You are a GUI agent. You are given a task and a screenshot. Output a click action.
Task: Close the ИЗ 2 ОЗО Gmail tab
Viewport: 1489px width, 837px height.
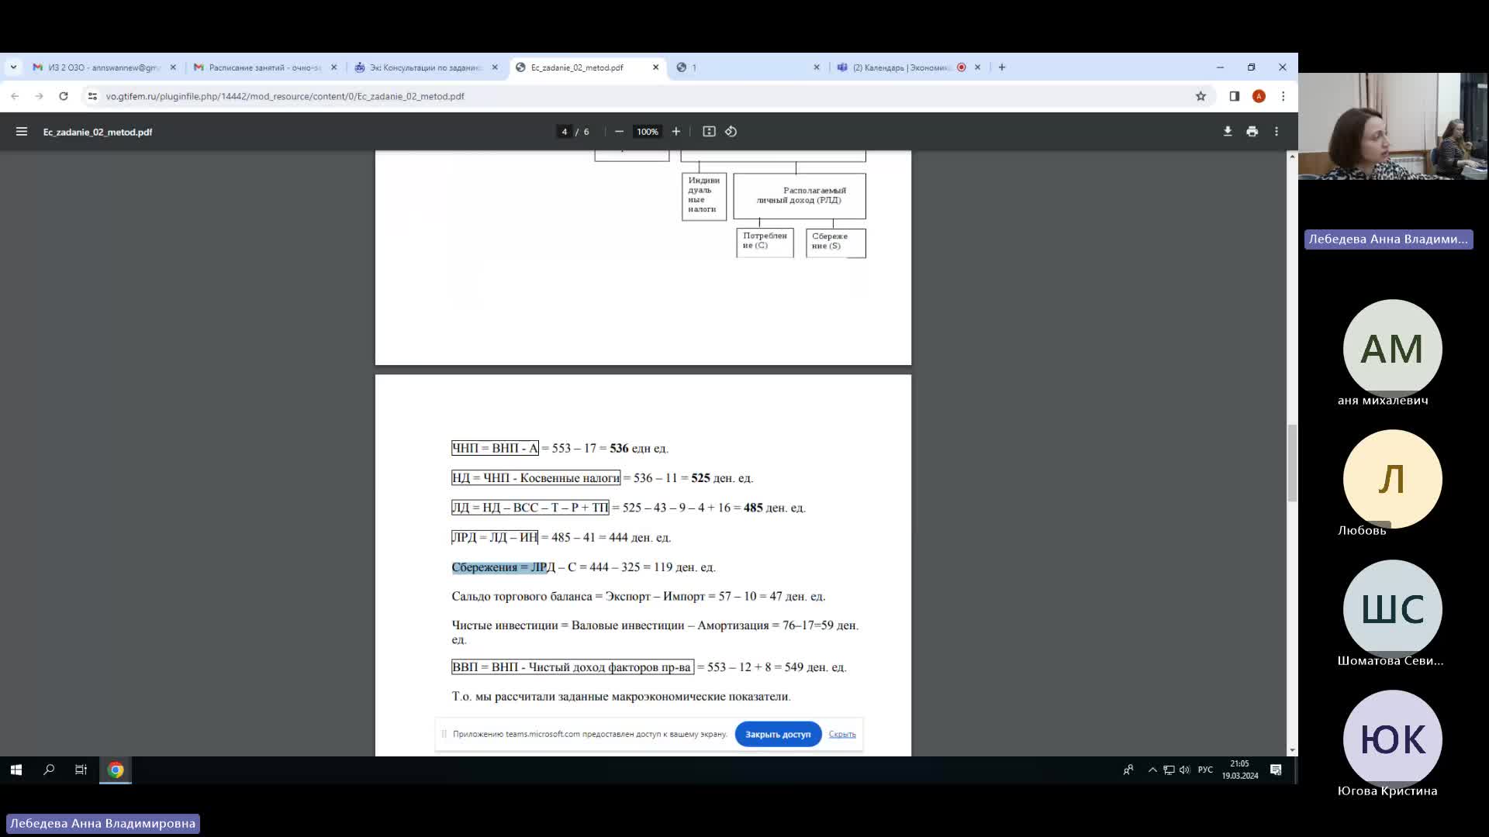point(173,67)
